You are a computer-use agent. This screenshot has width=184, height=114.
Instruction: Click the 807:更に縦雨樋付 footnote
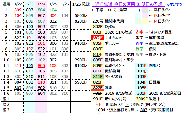click(x=157, y=110)
